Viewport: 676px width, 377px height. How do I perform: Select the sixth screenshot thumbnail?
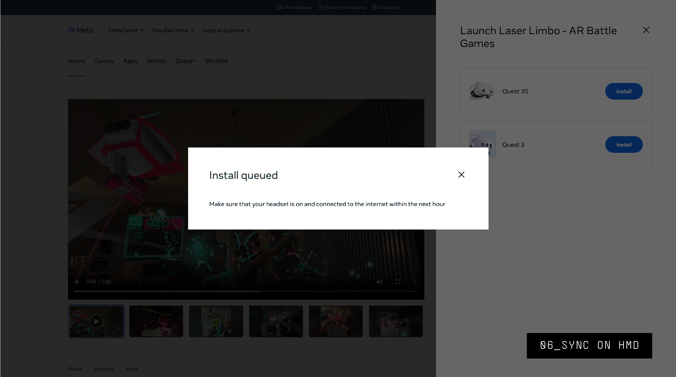point(396,321)
